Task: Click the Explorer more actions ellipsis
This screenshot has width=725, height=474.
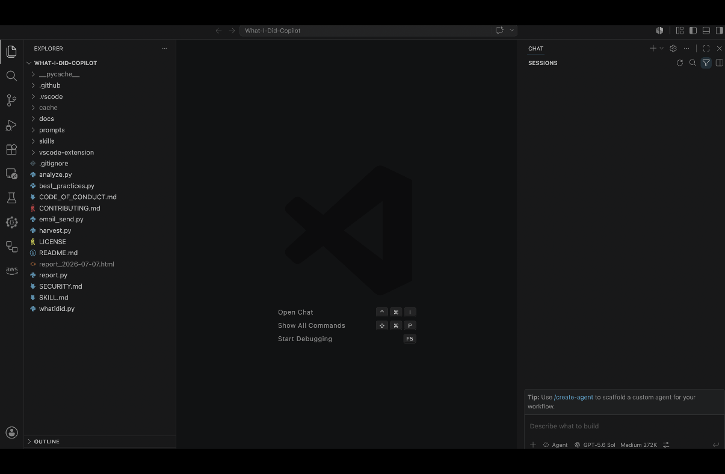Action: (164, 49)
